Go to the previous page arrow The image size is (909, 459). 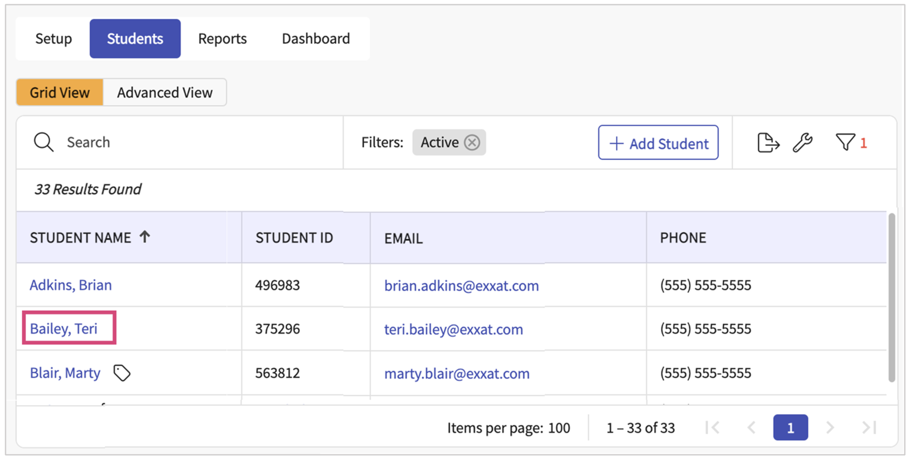click(x=751, y=428)
